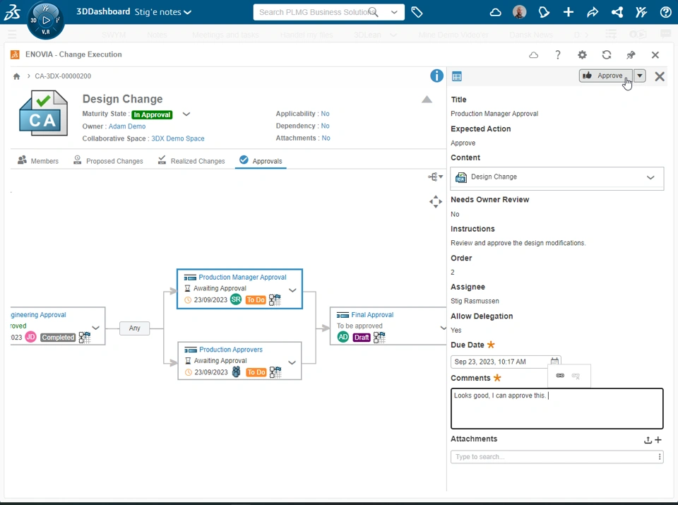Click structure icon on Production Approvers card
The image size is (678, 505).
click(275, 372)
